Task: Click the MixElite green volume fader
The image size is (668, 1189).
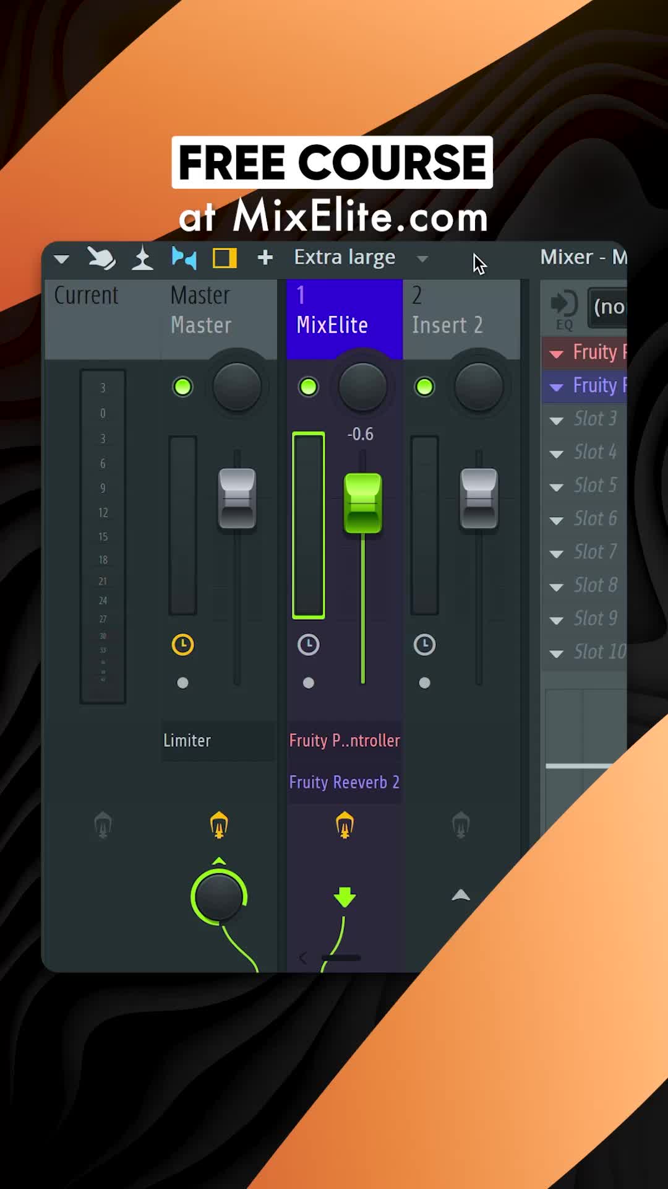Action: (x=363, y=503)
